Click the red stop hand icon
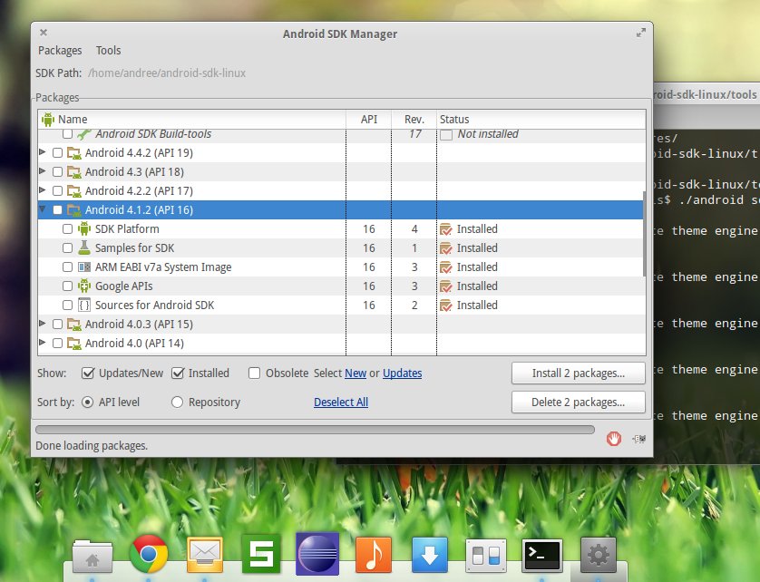The image size is (760, 582). click(x=614, y=439)
